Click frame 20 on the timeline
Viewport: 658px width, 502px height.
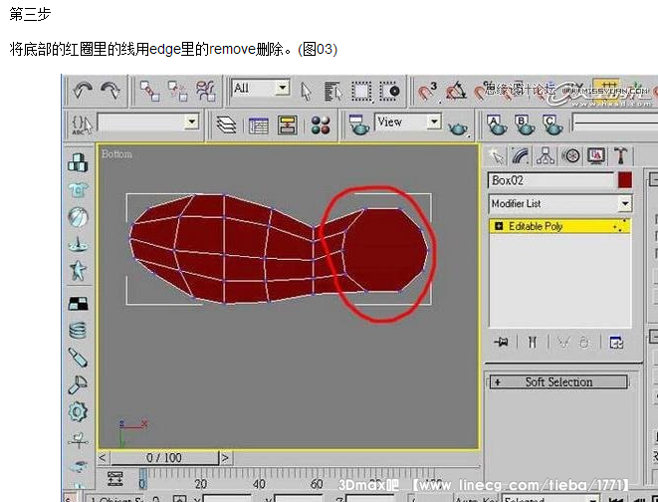201,483
